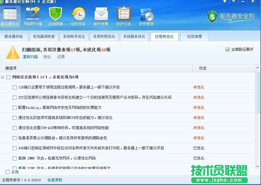261x185 pixels.
Task: Select the 135端口 registry item checkbox
Action: pos(14,87)
